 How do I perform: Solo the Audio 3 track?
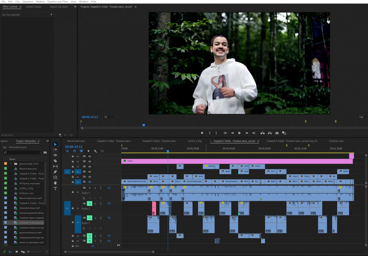coord(95,218)
